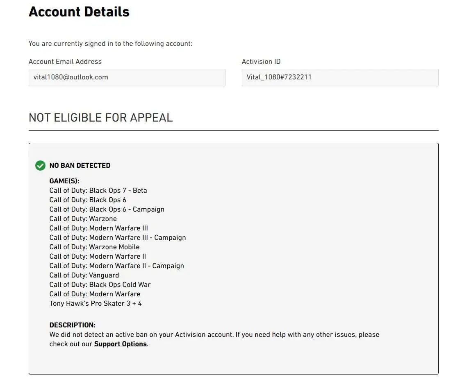
Task: Click Call of Duty: Black Ops 7 - Beta
Action: point(98,190)
